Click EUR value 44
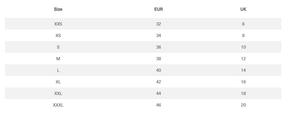This screenshot has width=288, height=117. (x=159, y=94)
